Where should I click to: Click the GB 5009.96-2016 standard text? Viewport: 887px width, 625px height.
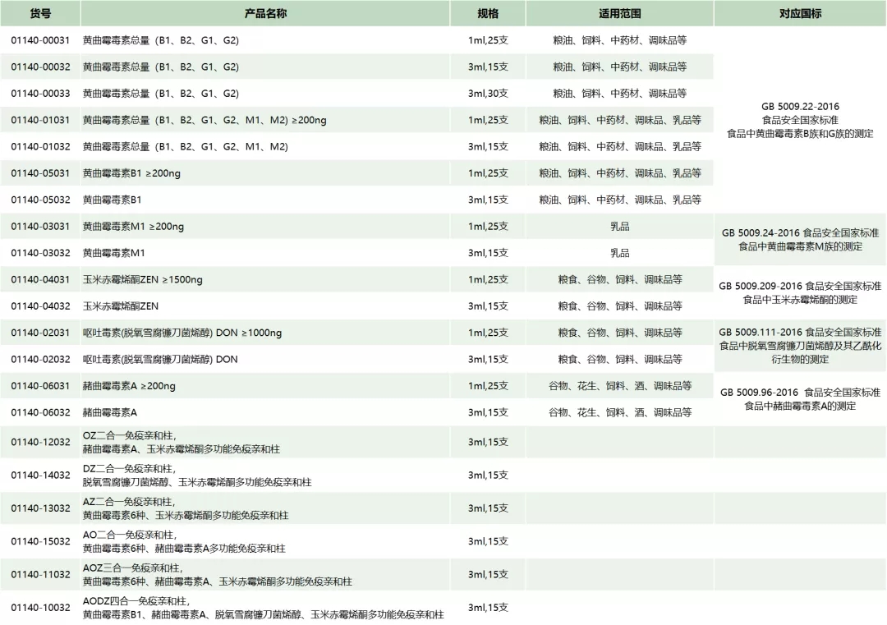coord(800,398)
